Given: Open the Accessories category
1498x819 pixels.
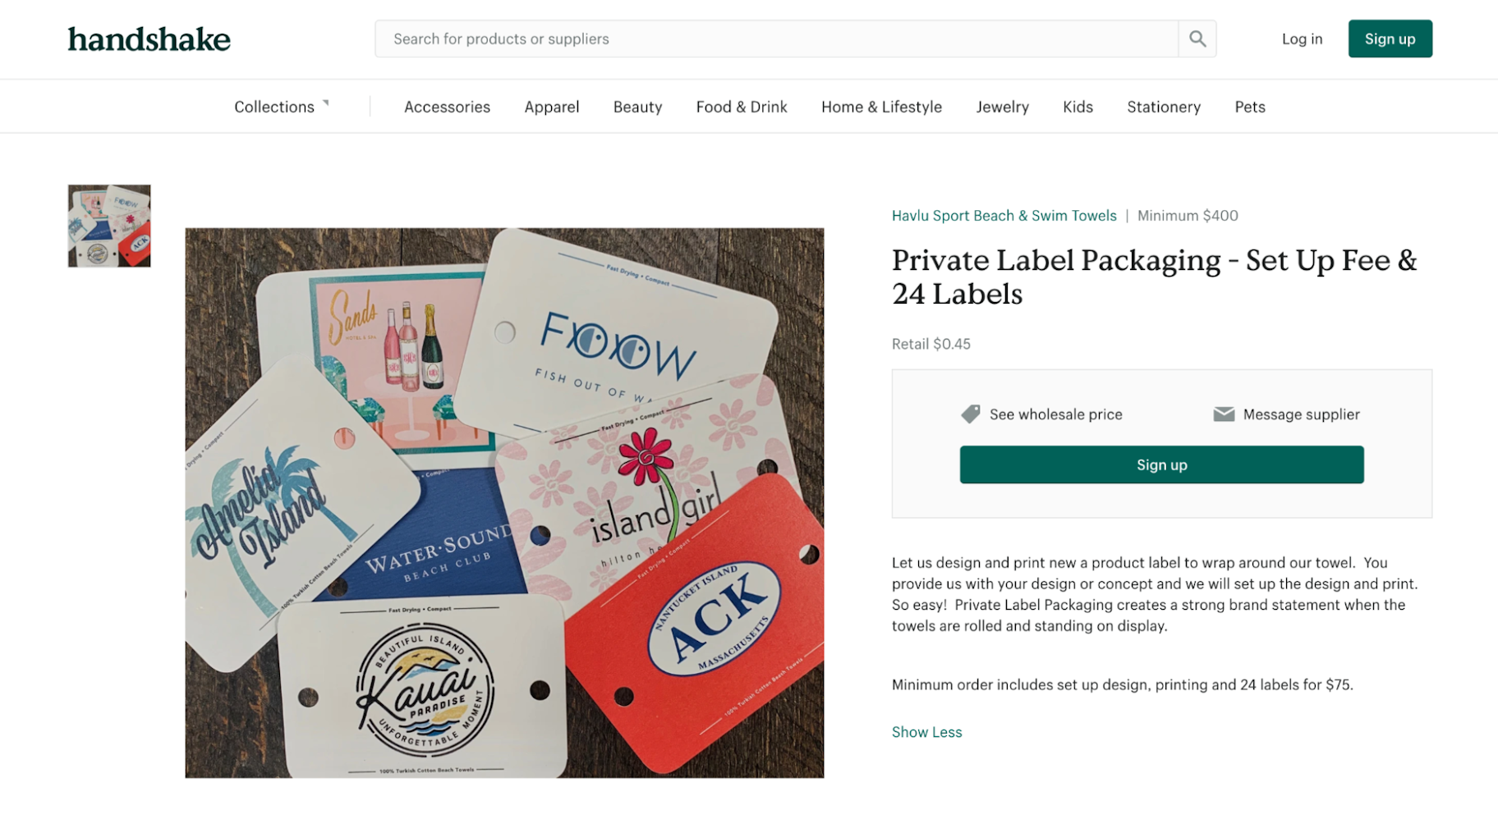Looking at the screenshot, I should pyautogui.click(x=447, y=107).
